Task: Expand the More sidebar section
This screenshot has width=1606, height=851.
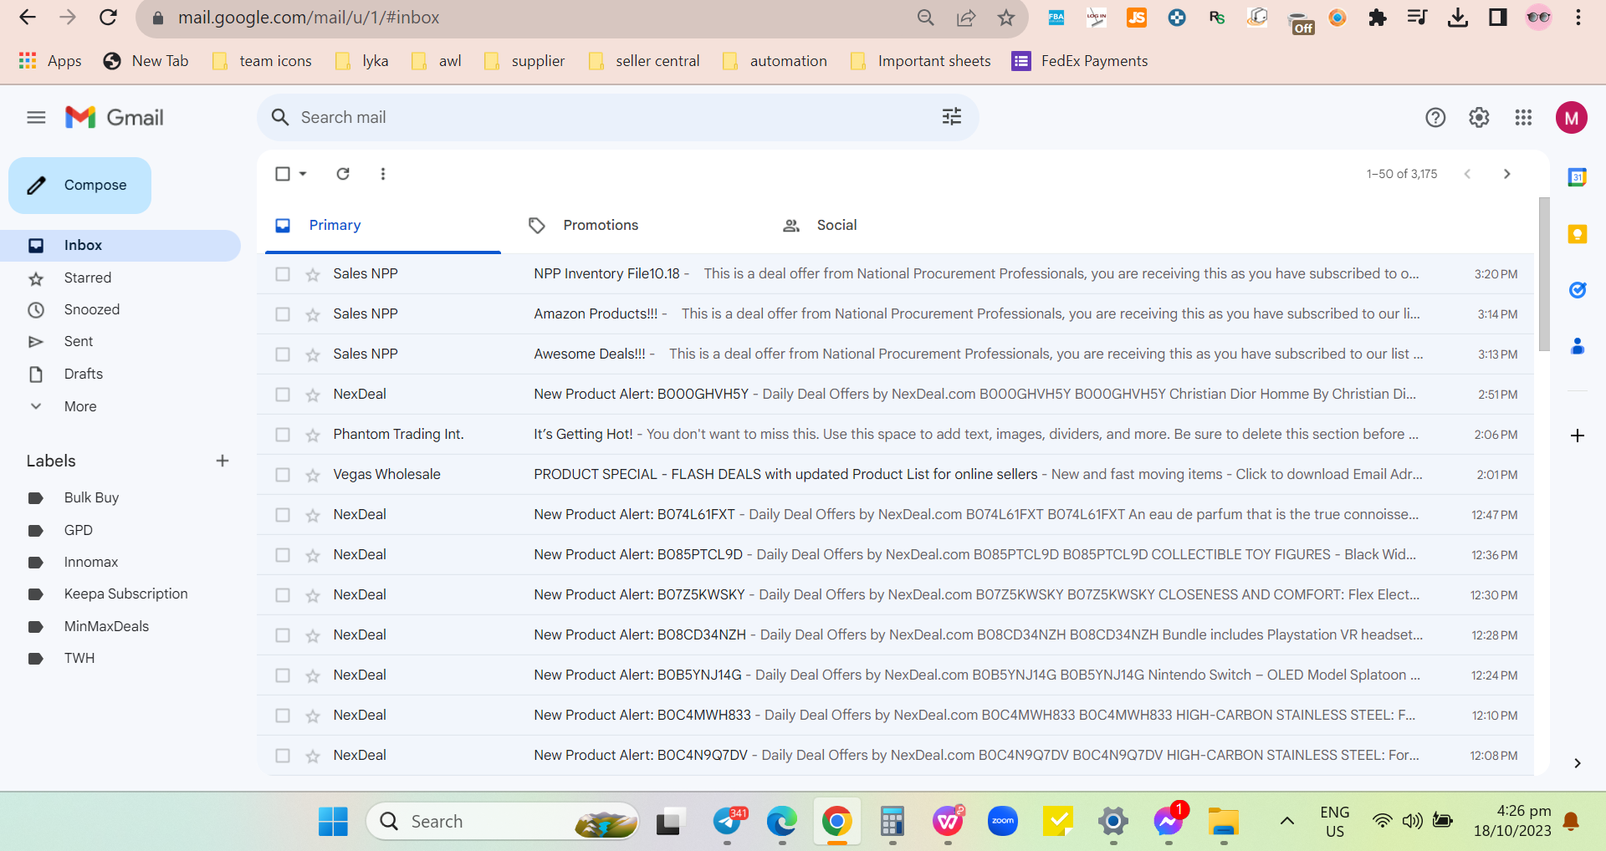Action: [80, 406]
